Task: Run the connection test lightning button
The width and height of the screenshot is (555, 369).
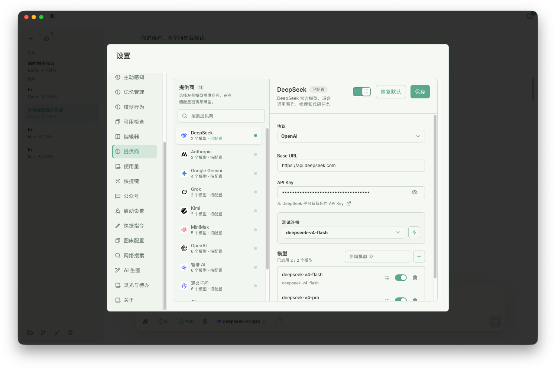Action: (414, 232)
